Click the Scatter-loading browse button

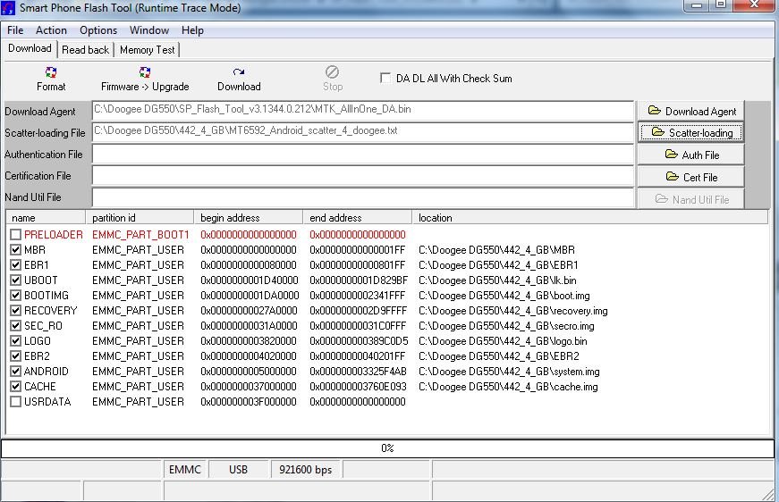coord(691,133)
